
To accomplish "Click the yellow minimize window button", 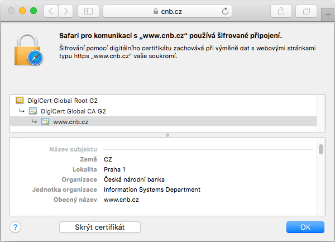I will [22, 11].
